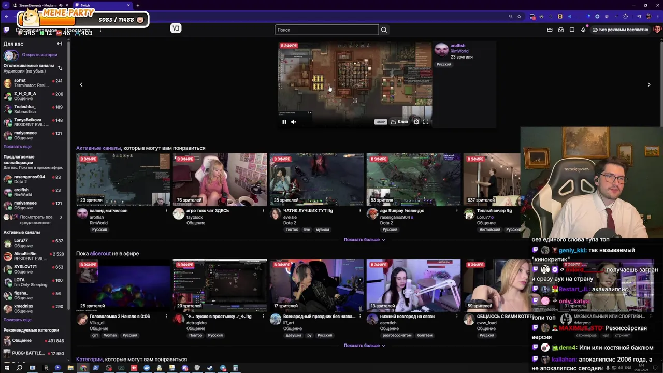Open new browser tab plus

(x=138, y=5)
